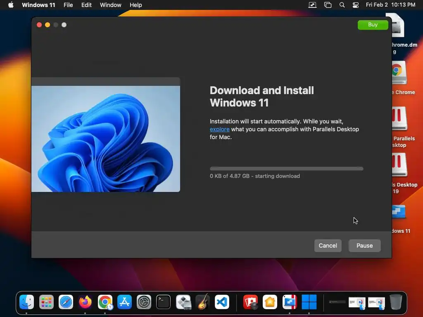423x317 pixels.
Task: Launch GarageBand from the Dock
Action: (202, 302)
